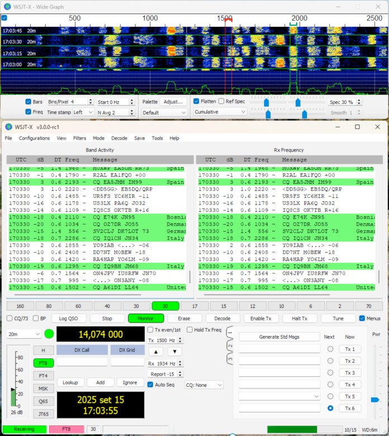Click the Enable Tx button
Viewport: 389px width, 436px height.
click(x=260, y=319)
